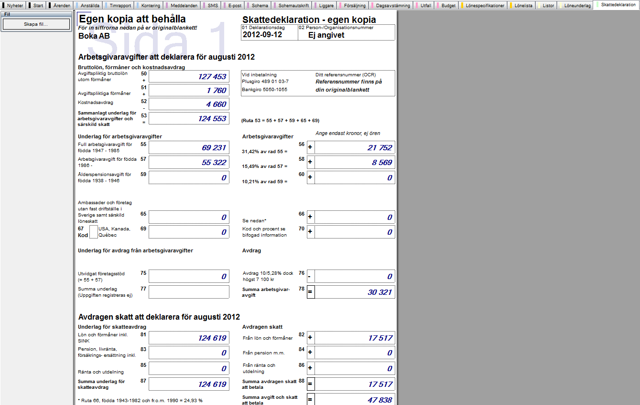This screenshot has width=640, height=405.
Task: Click heading Avdragen skatt att deklarera
Action: pos(159,317)
